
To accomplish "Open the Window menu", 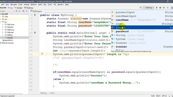I will 61,5.
